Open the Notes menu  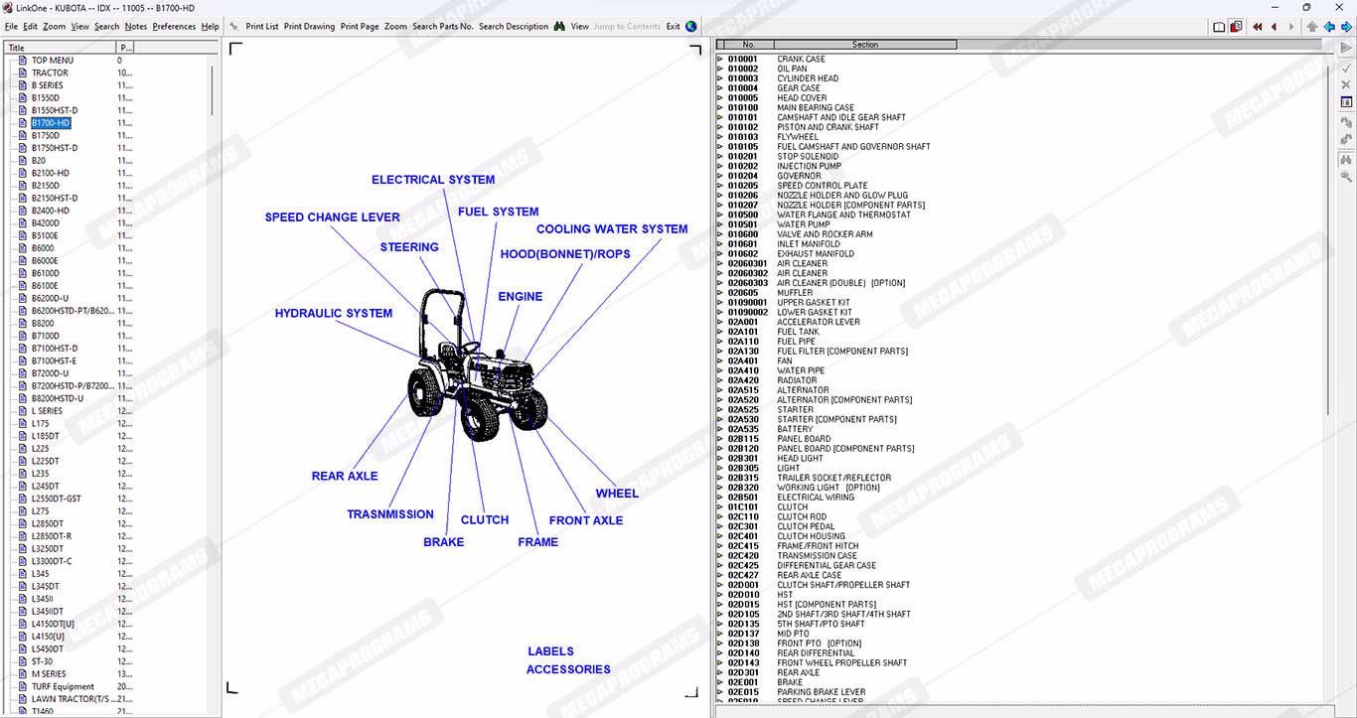tap(136, 27)
